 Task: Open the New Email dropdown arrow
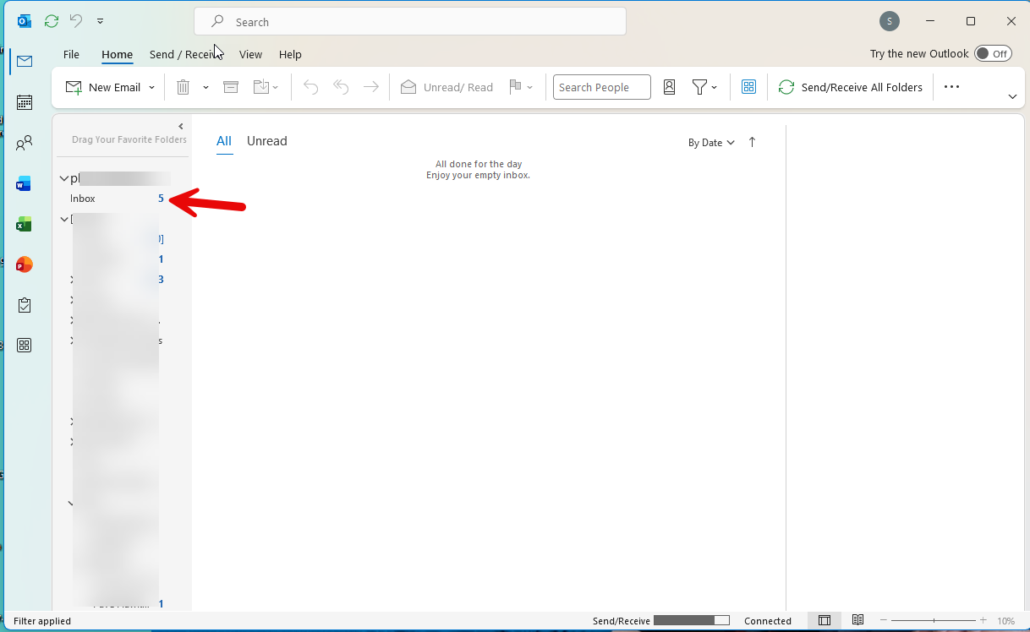152,88
